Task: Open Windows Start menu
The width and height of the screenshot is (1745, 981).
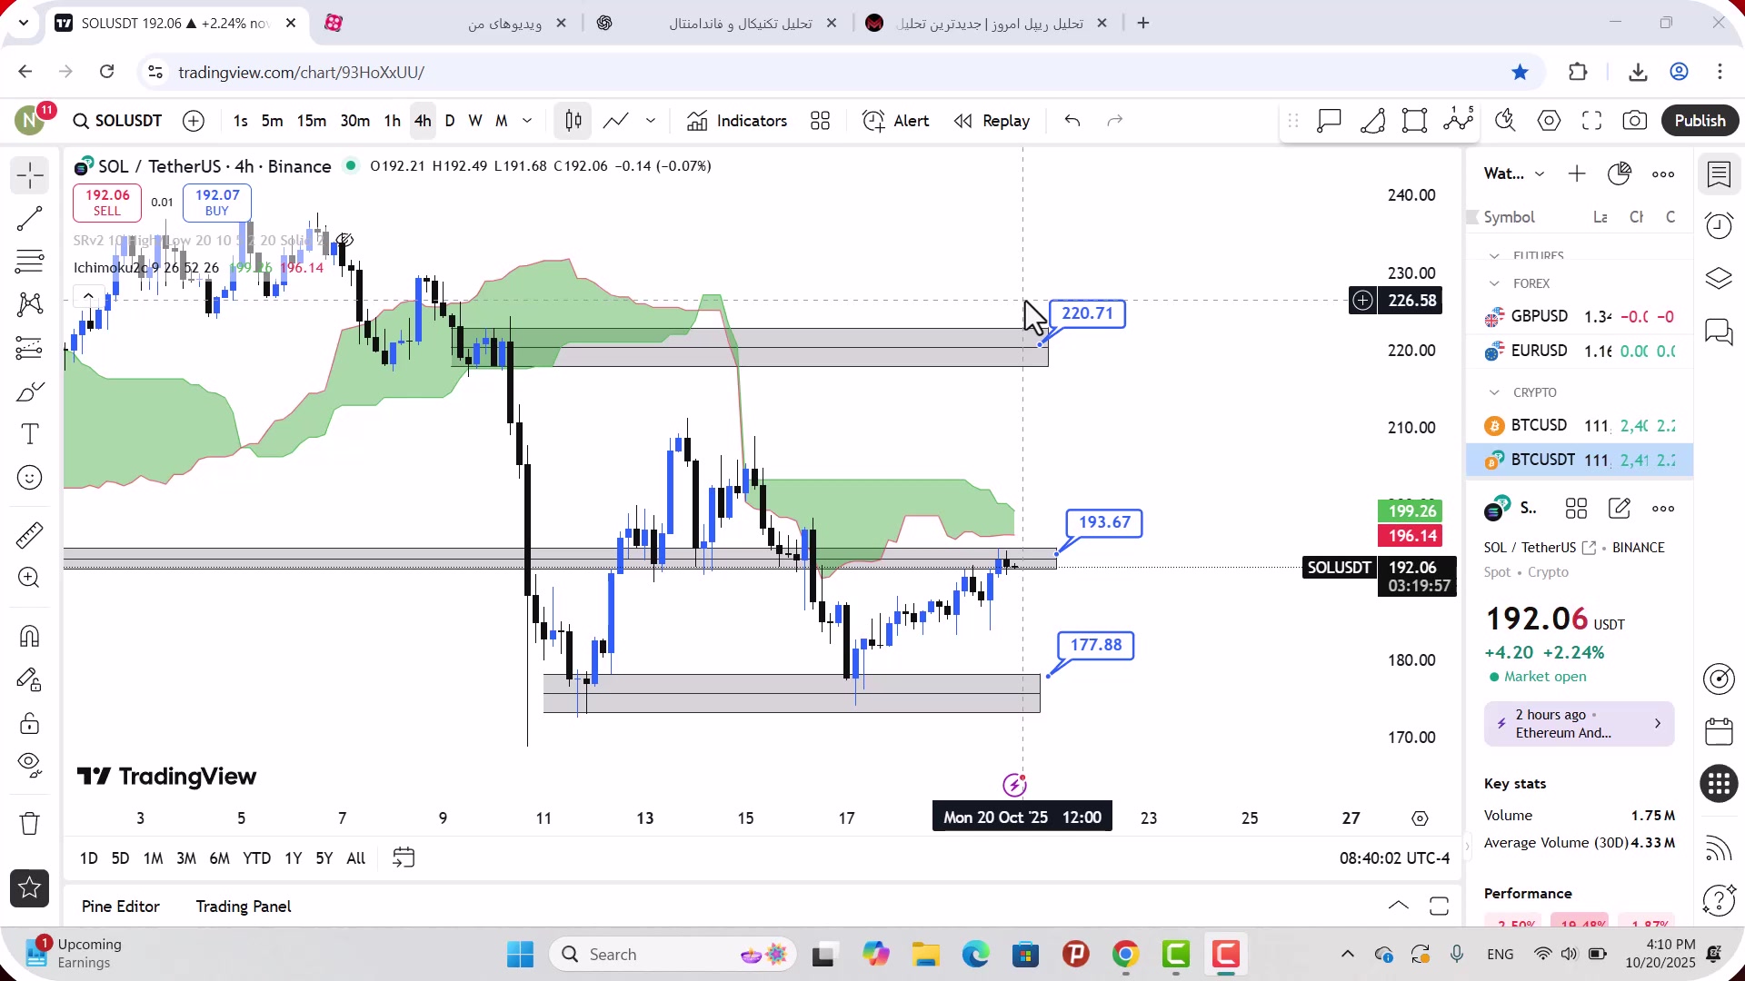Action: click(x=520, y=955)
